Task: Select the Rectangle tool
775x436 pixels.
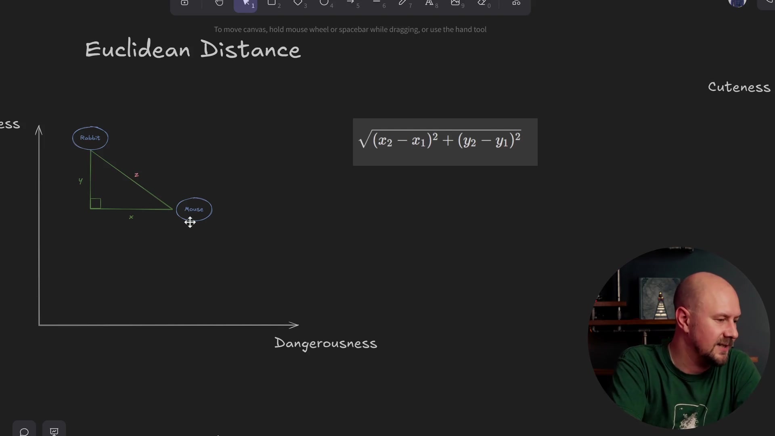Action: click(x=271, y=4)
